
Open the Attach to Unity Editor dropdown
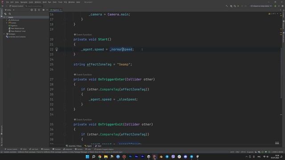click(261, 6)
